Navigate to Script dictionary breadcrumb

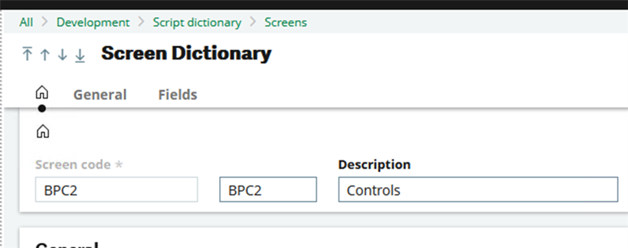[197, 23]
